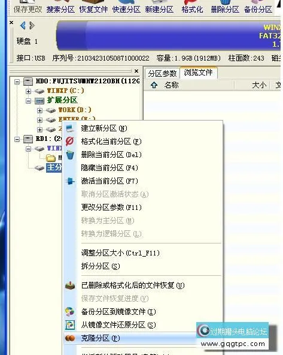Viewport: 283px width, 355px height.
Task: Click the folder icon under RD1 WINXP
Action: [51, 158]
